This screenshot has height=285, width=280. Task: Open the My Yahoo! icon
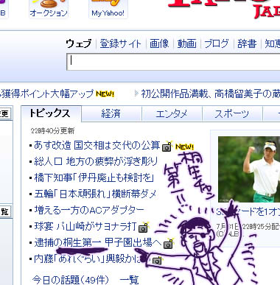click(108, 8)
